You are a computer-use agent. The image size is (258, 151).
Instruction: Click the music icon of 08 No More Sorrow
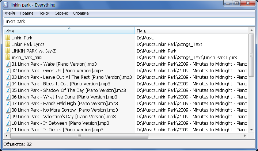tap(8, 110)
